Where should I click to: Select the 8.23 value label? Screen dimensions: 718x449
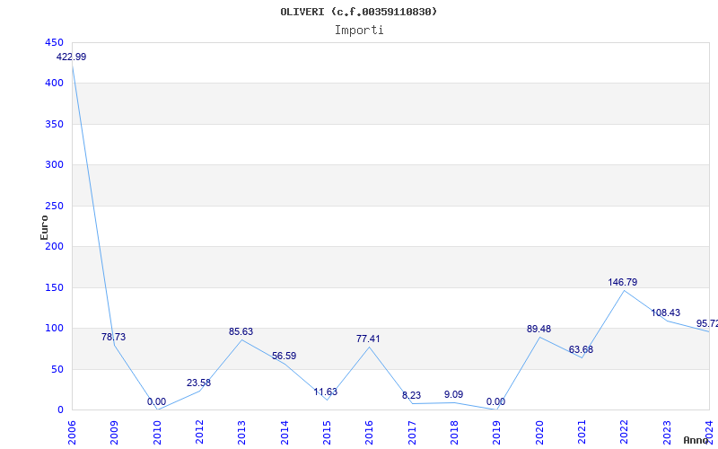click(411, 395)
